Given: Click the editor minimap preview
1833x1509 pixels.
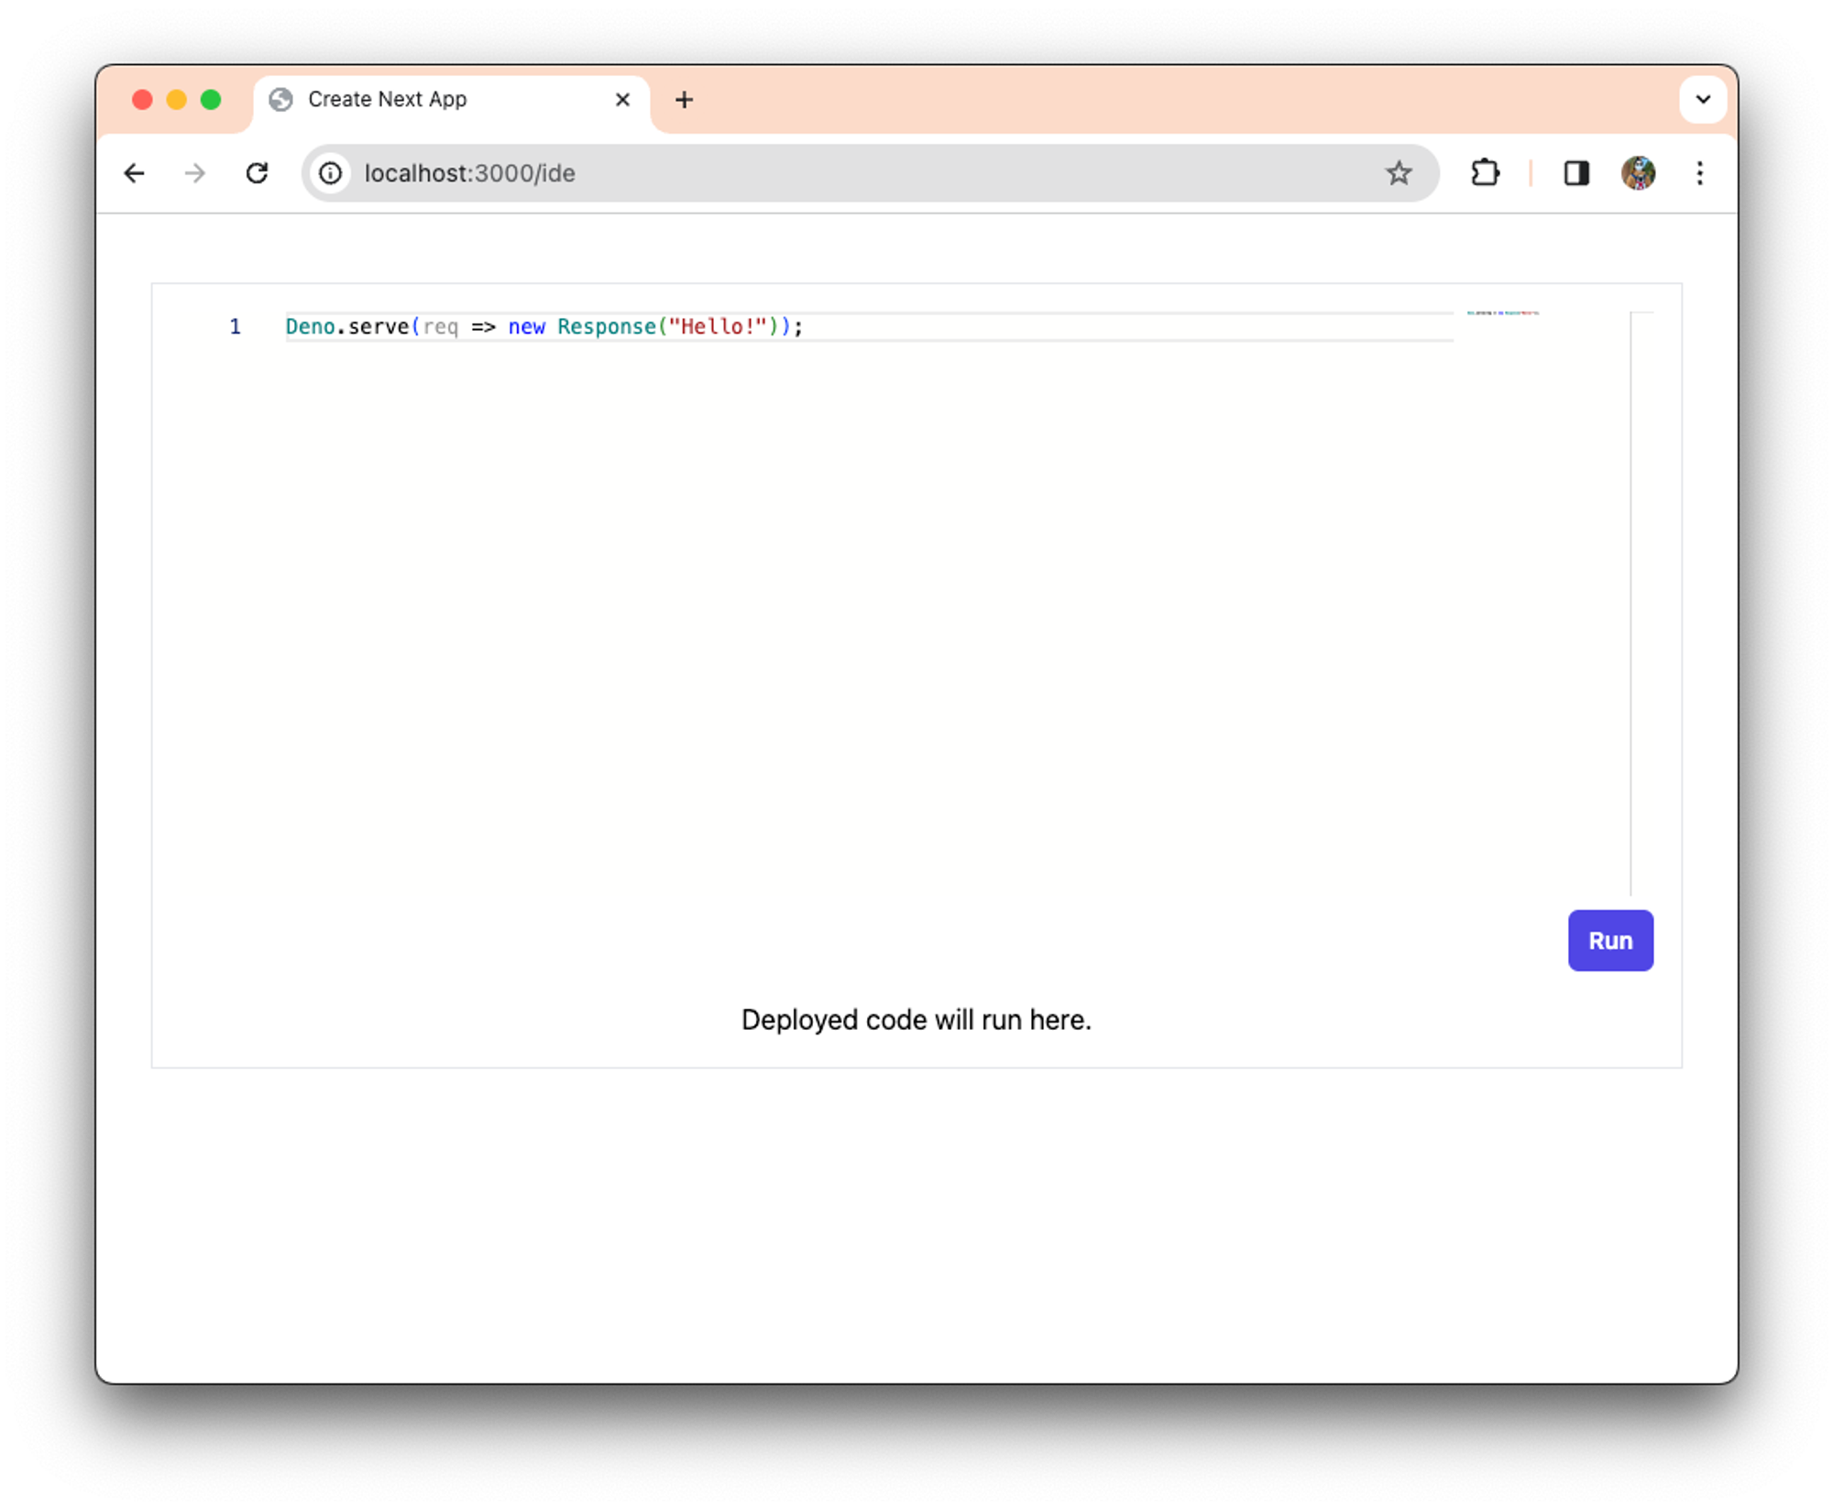Looking at the screenshot, I should point(1502,312).
